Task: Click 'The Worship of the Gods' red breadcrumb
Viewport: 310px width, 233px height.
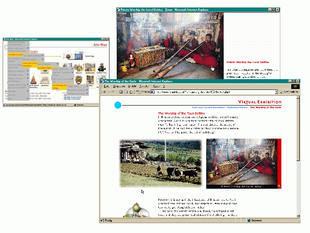Action: point(266,107)
